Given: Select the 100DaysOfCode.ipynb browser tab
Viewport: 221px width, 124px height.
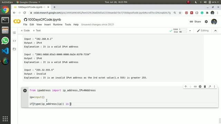Looking at the screenshot, I should click(x=32, y=7).
